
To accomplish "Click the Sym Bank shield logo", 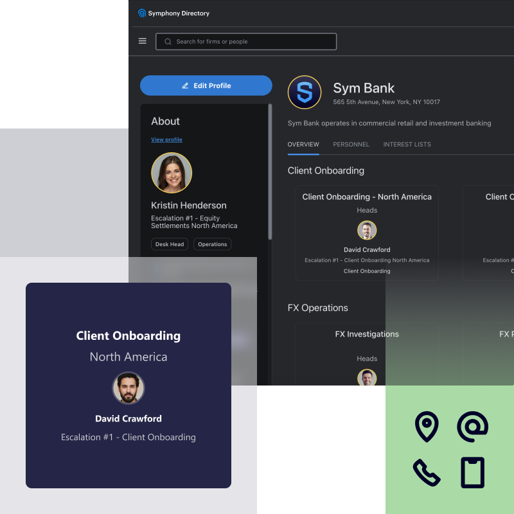I will (x=305, y=93).
